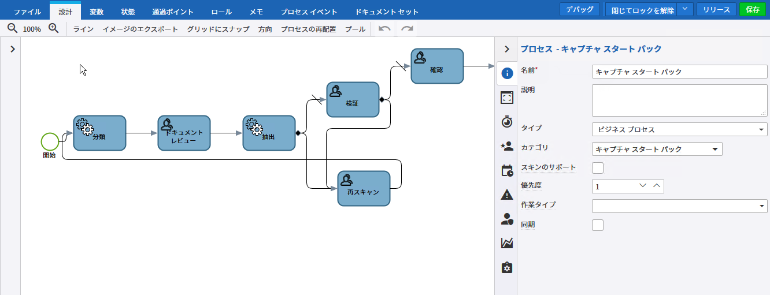
Task: Switch to the 変数 tab
Action: 97,12
